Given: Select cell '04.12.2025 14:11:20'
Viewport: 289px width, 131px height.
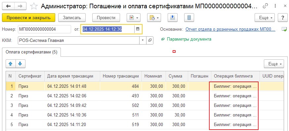Looking at the screenshot, I should 72,124.
